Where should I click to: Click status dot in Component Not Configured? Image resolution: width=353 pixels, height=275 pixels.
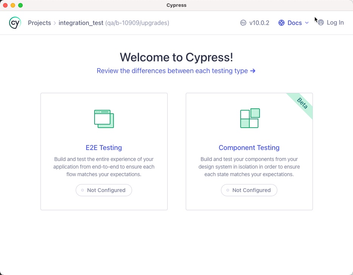pyautogui.click(x=228, y=190)
